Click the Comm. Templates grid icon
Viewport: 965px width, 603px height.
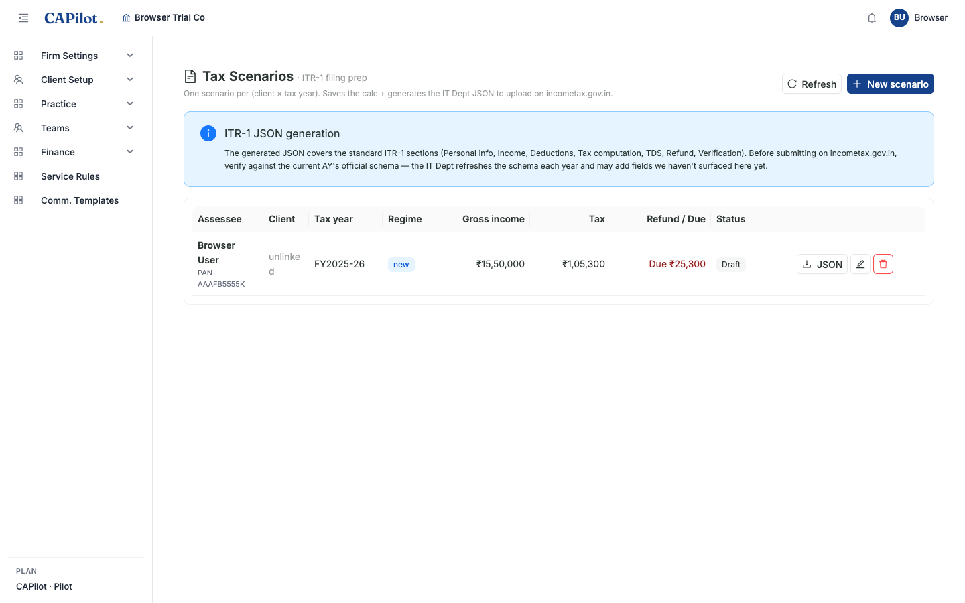point(19,200)
